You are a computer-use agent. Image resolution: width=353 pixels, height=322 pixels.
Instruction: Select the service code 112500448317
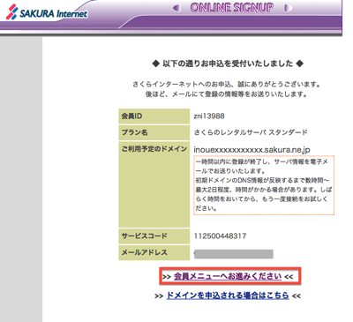[220, 236]
